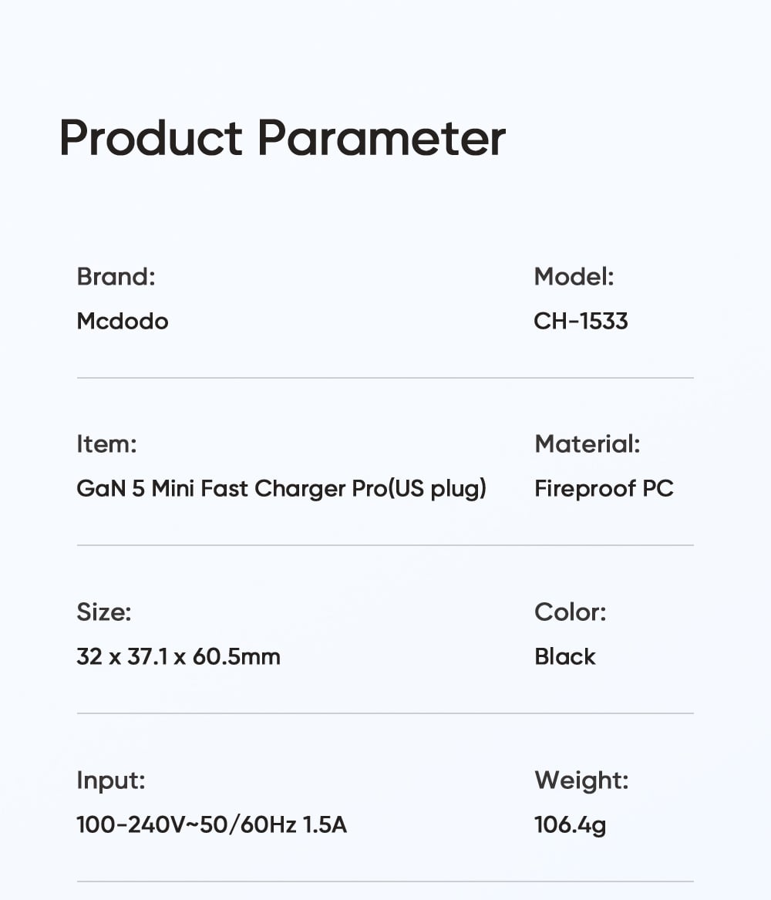Click the Product Parameter heading
The height and width of the screenshot is (900, 771).
(x=282, y=139)
